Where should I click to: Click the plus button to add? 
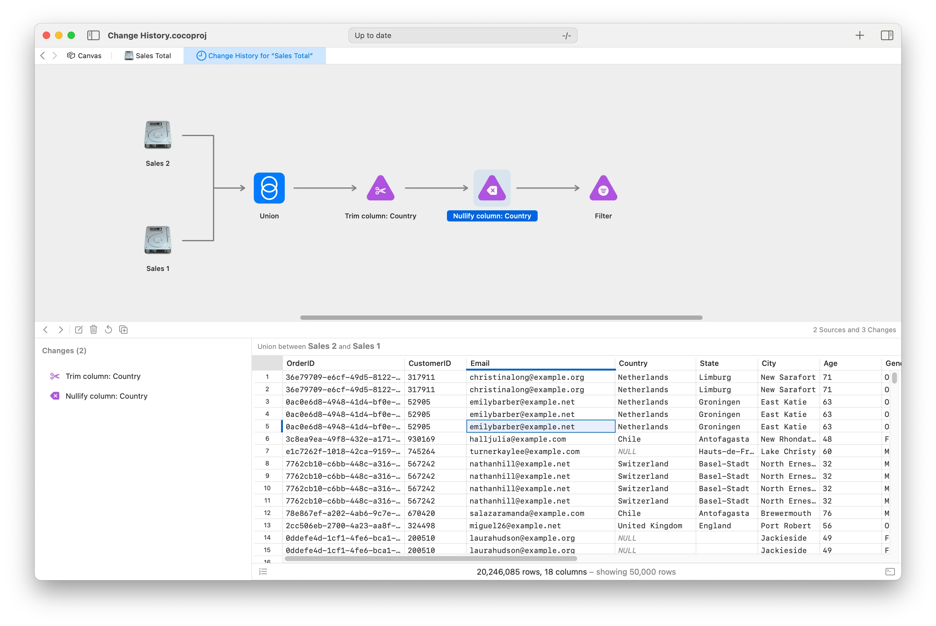pos(859,36)
